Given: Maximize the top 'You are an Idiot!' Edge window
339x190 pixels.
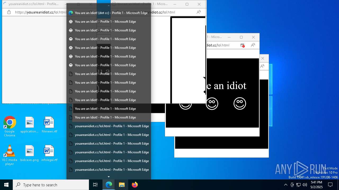Looking at the screenshot, I should point(187,4).
